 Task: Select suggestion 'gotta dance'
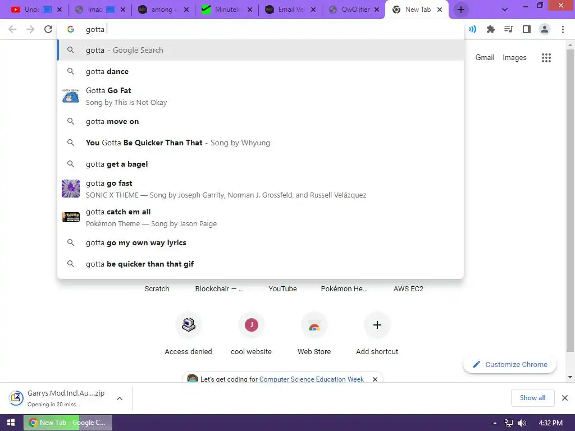[261, 71]
